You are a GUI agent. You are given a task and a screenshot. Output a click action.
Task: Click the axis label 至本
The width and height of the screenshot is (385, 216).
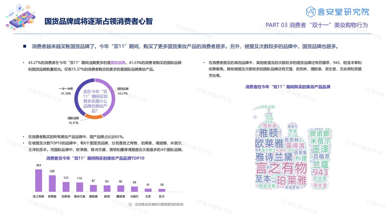(x=162, y=197)
